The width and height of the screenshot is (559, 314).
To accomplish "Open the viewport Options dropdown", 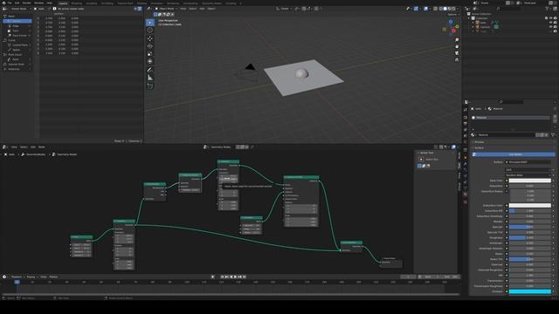I will click(453, 15).
